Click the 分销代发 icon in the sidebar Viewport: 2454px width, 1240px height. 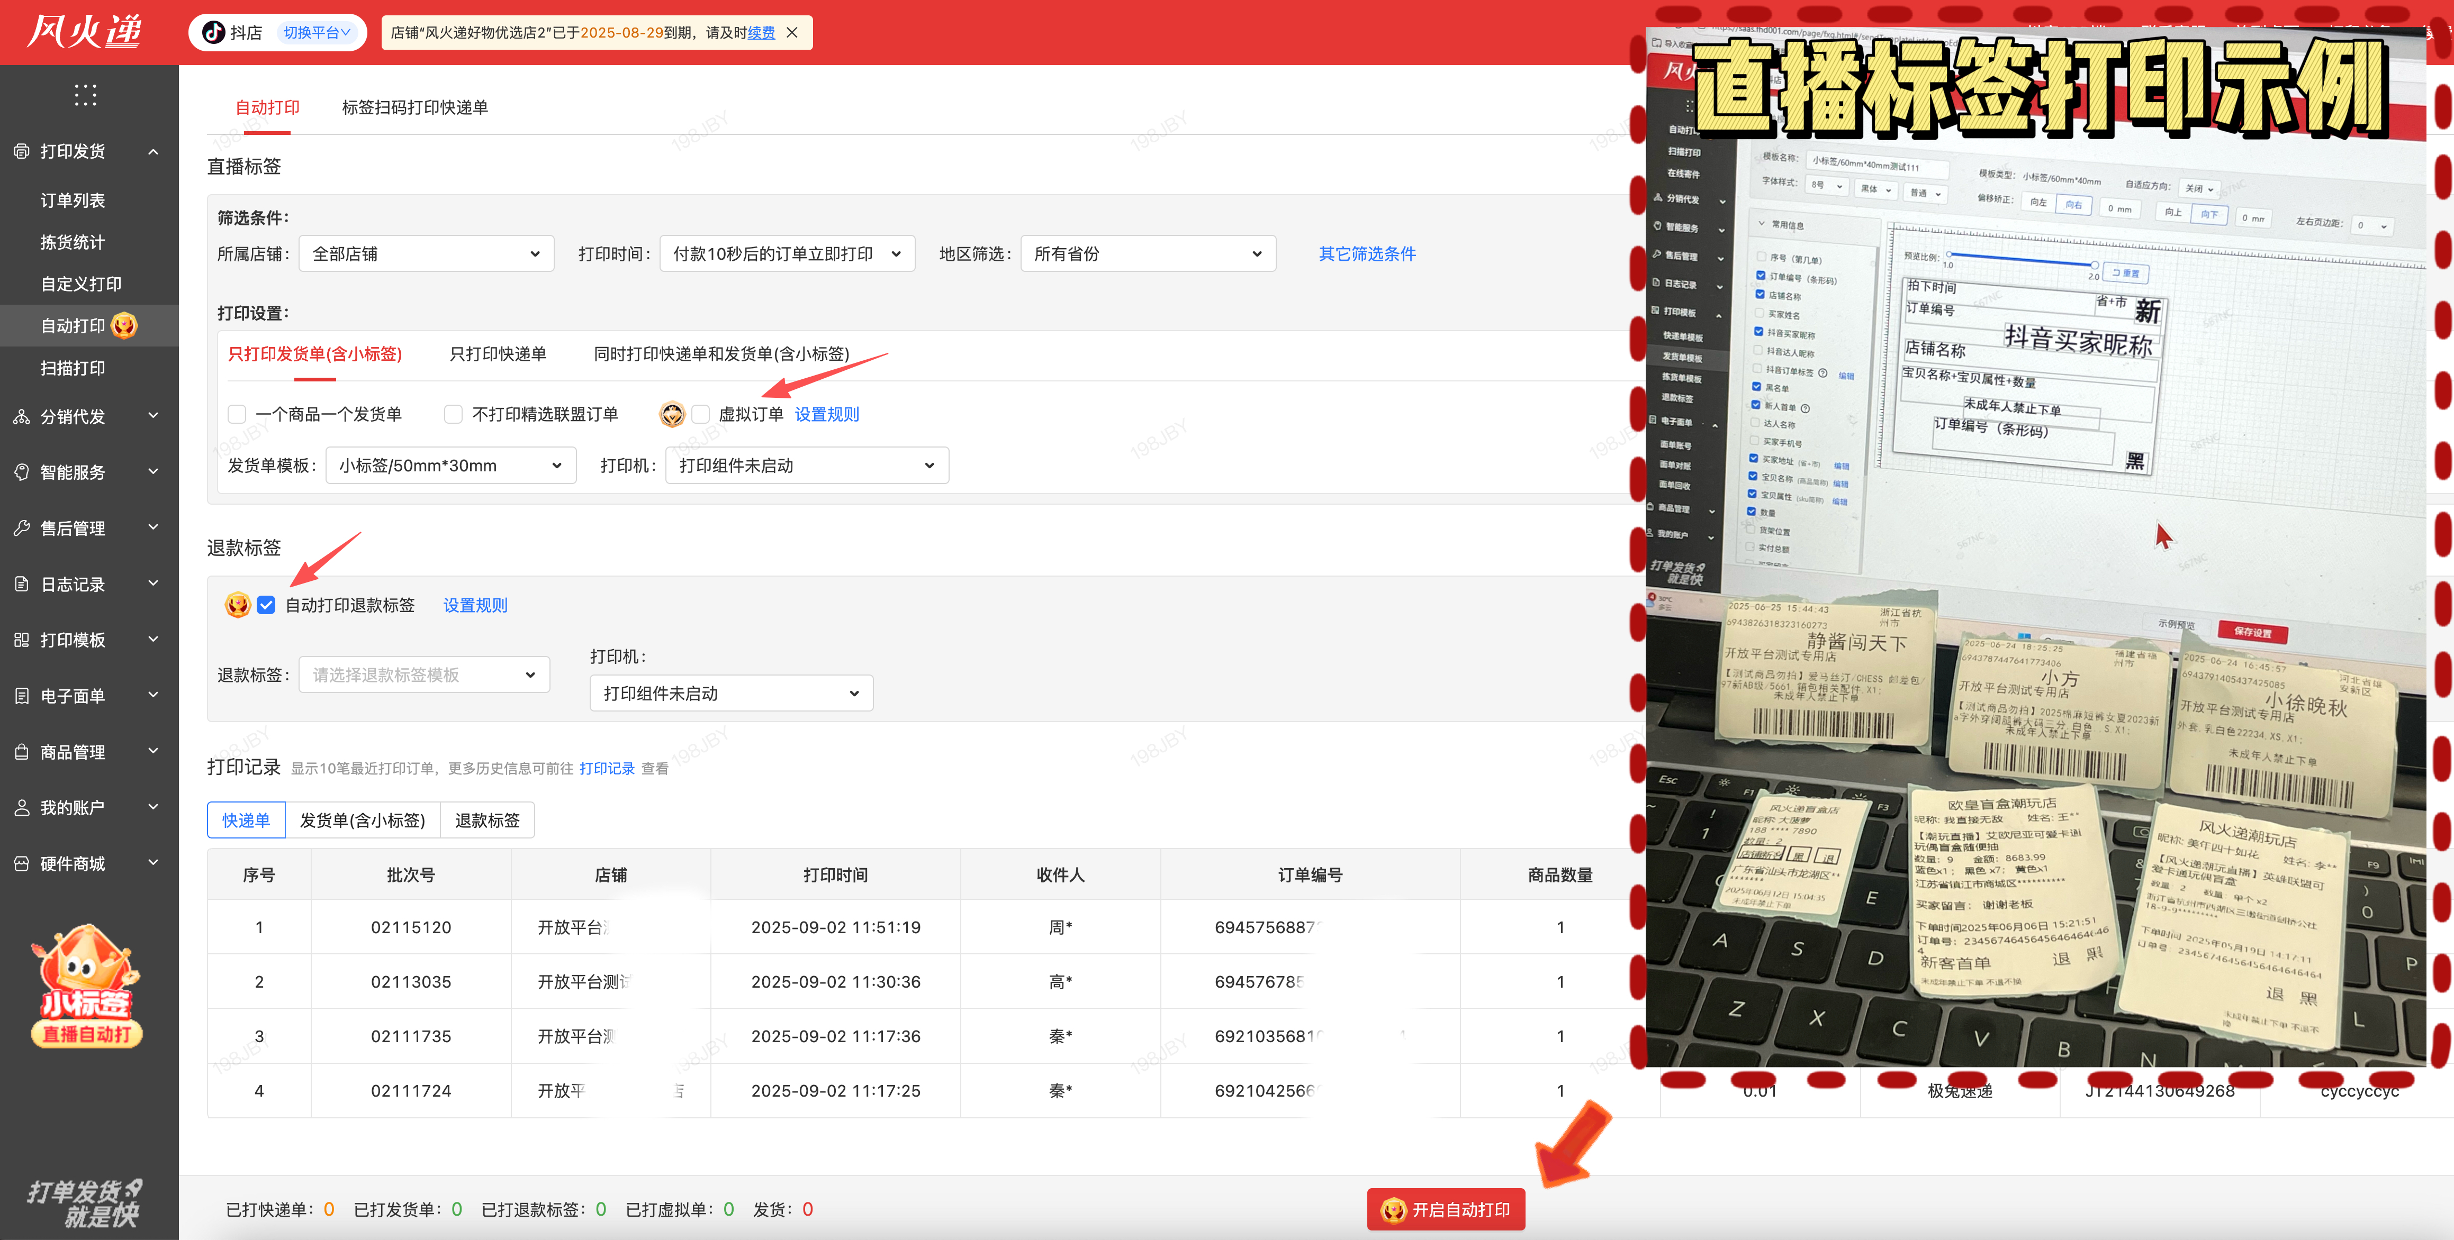pyautogui.click(x=21, y=416)
